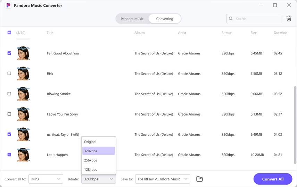Select the song title Felt Good About You

pos(63,53)
